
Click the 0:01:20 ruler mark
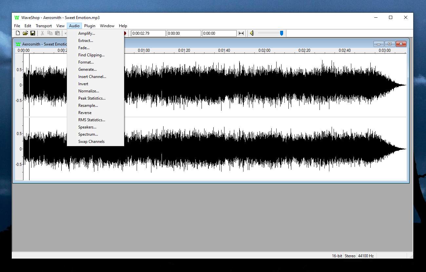click(x=184, y=50)
